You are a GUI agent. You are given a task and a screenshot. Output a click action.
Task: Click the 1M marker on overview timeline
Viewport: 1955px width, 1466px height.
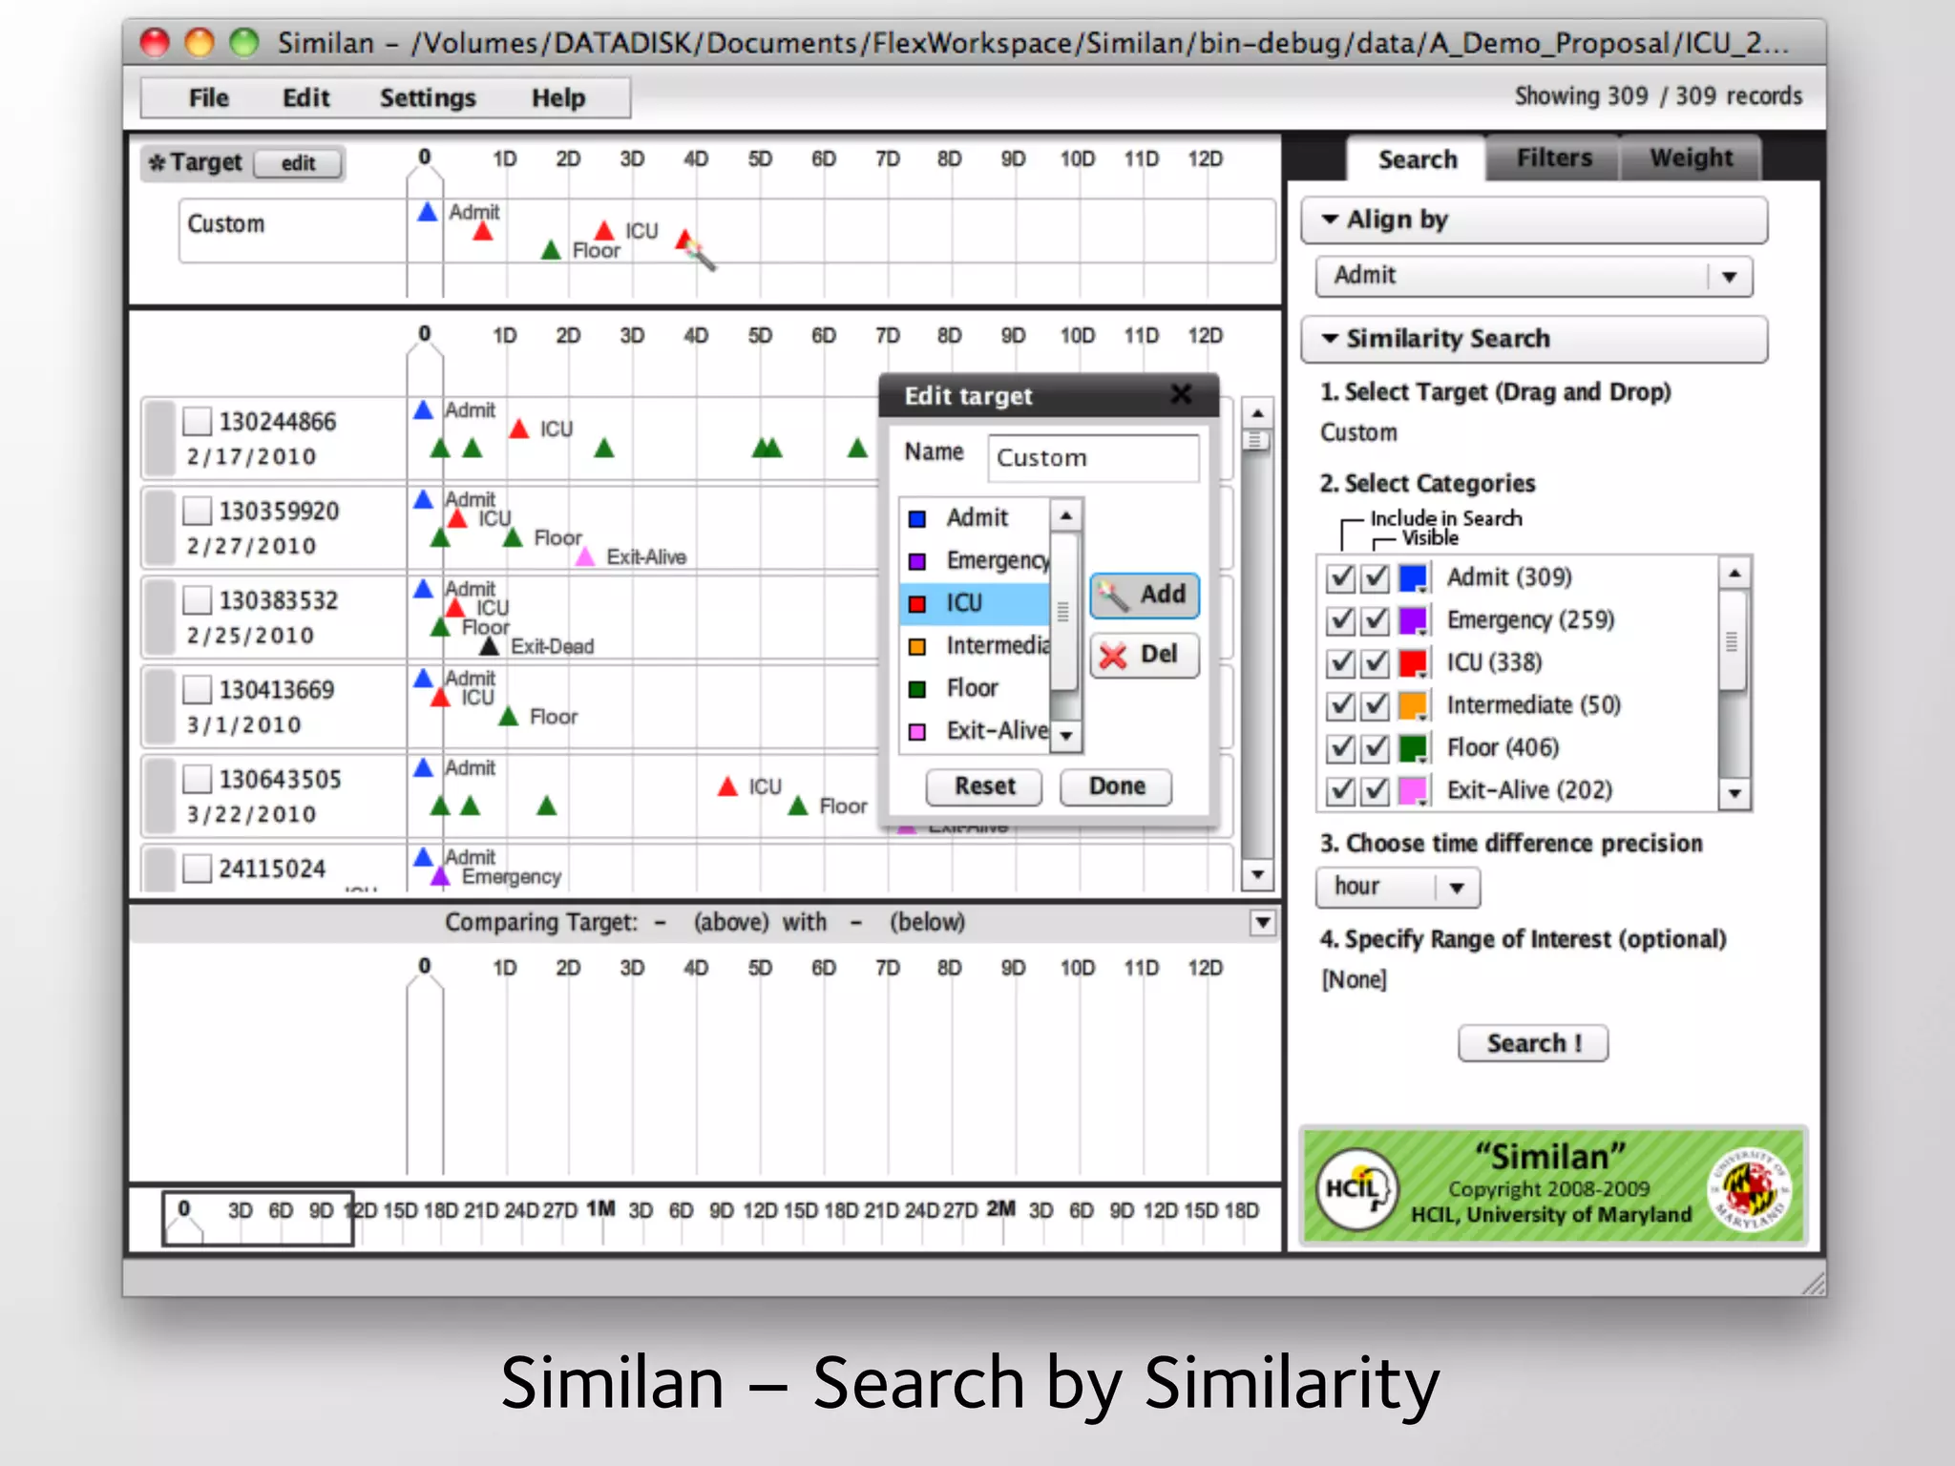[601, 1209]
